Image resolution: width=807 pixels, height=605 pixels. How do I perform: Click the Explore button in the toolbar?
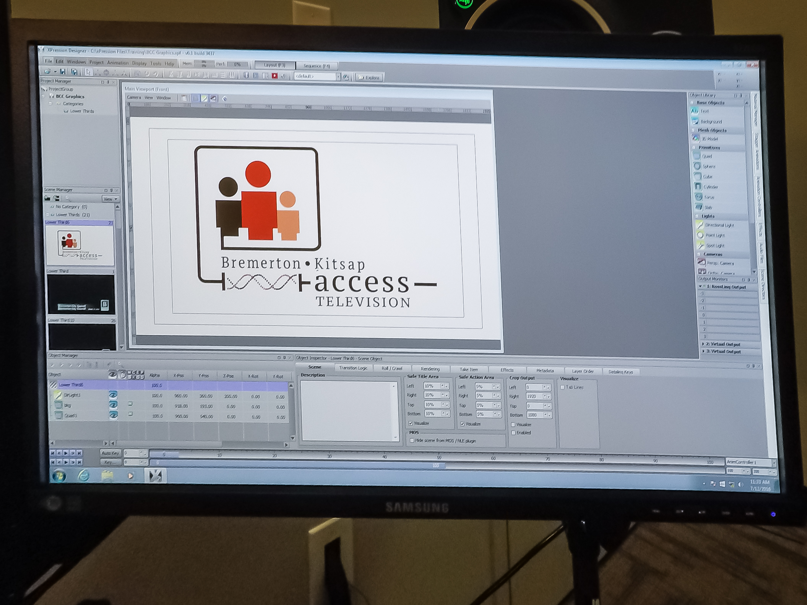[369, 78]
